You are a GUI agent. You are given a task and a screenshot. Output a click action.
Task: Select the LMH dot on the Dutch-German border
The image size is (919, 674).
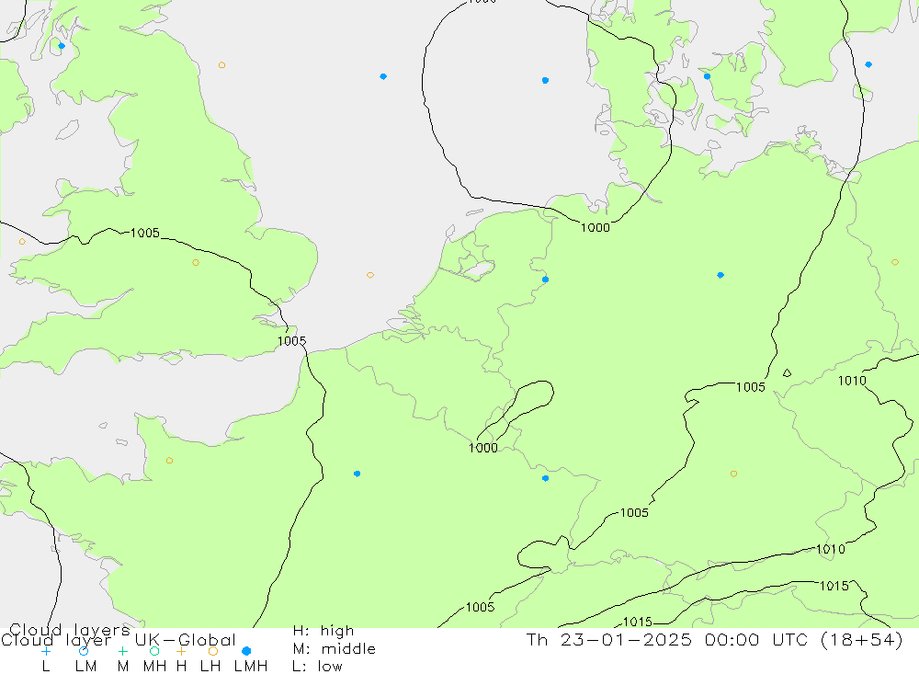545,280
